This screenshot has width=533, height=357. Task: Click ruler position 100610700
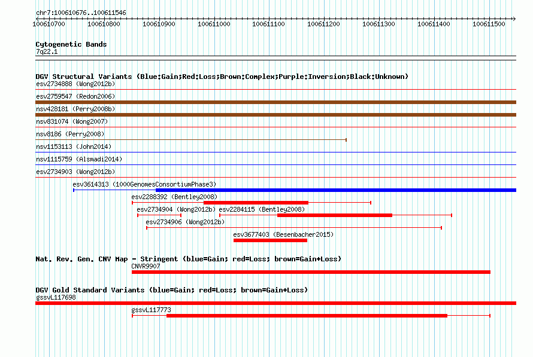click(x=49, y=24)
